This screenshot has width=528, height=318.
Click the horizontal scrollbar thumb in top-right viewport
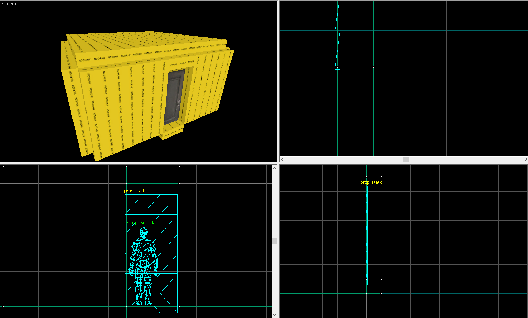[405, 159]
